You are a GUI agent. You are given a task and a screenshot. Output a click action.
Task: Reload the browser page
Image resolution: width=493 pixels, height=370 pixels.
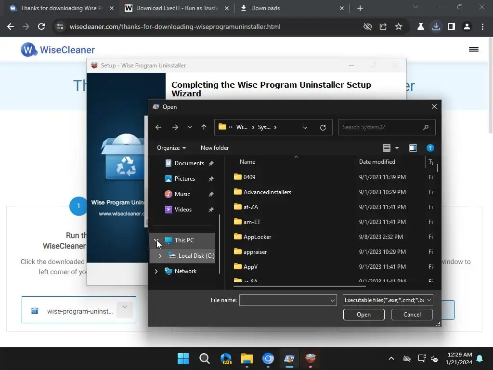pyautogui.click(x=41, y=27)
